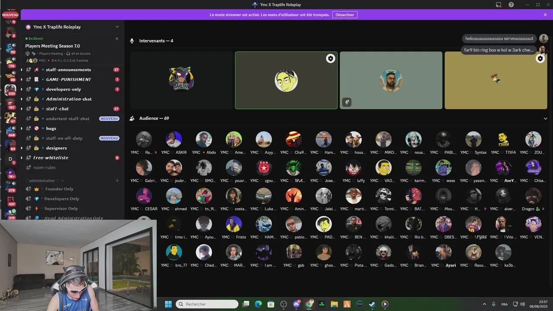Viewport: 553px width, 311px height.
Task: Open Windows Start menu
Action: tap(168, 304)
